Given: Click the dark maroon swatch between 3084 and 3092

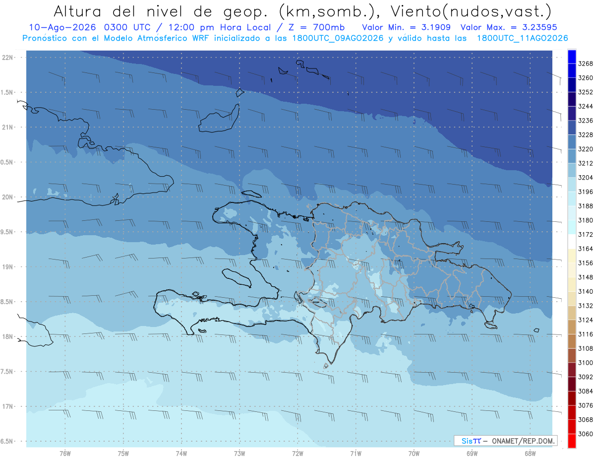Looking at the screenshot, I should 572,384.
